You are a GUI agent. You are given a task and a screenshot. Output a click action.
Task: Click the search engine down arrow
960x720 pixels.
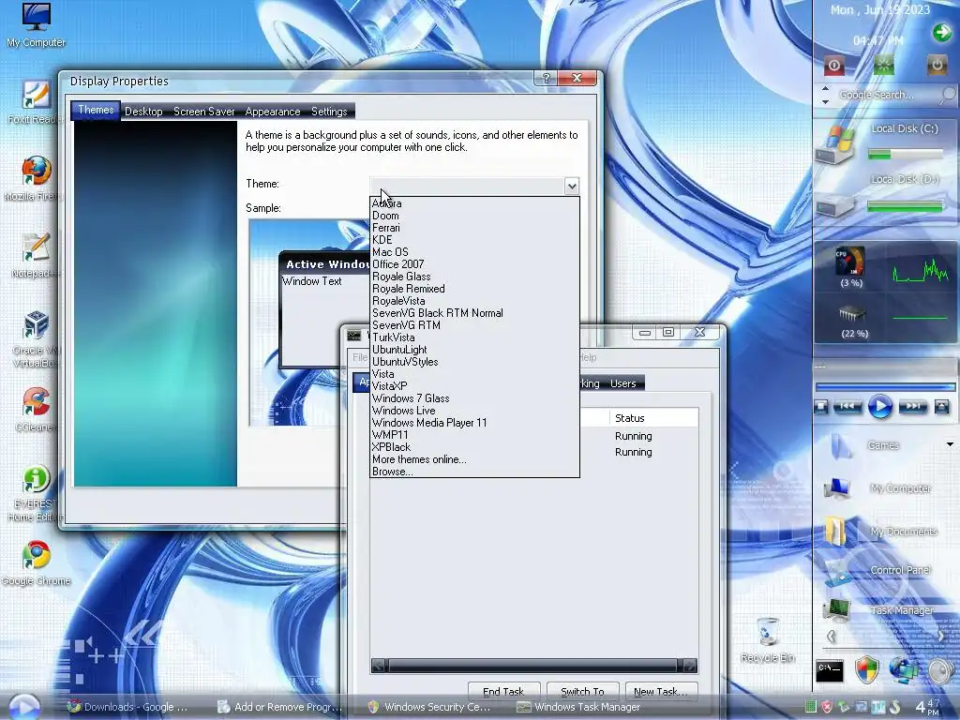(x=825, y=101)
